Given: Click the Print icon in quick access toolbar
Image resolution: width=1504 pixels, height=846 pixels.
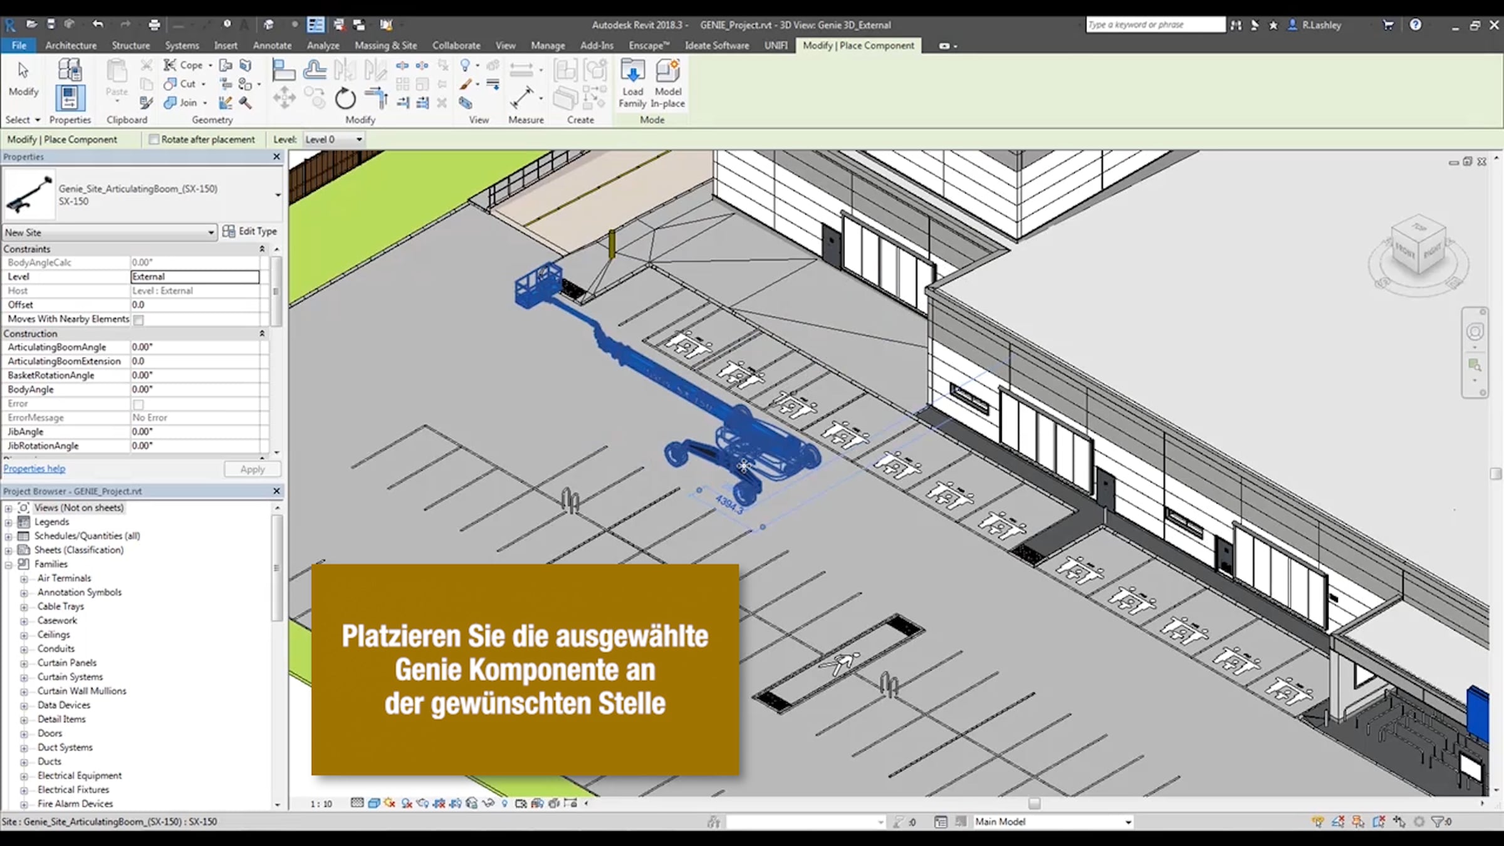Looking at the screenshot, I should (x=154, y=24).
